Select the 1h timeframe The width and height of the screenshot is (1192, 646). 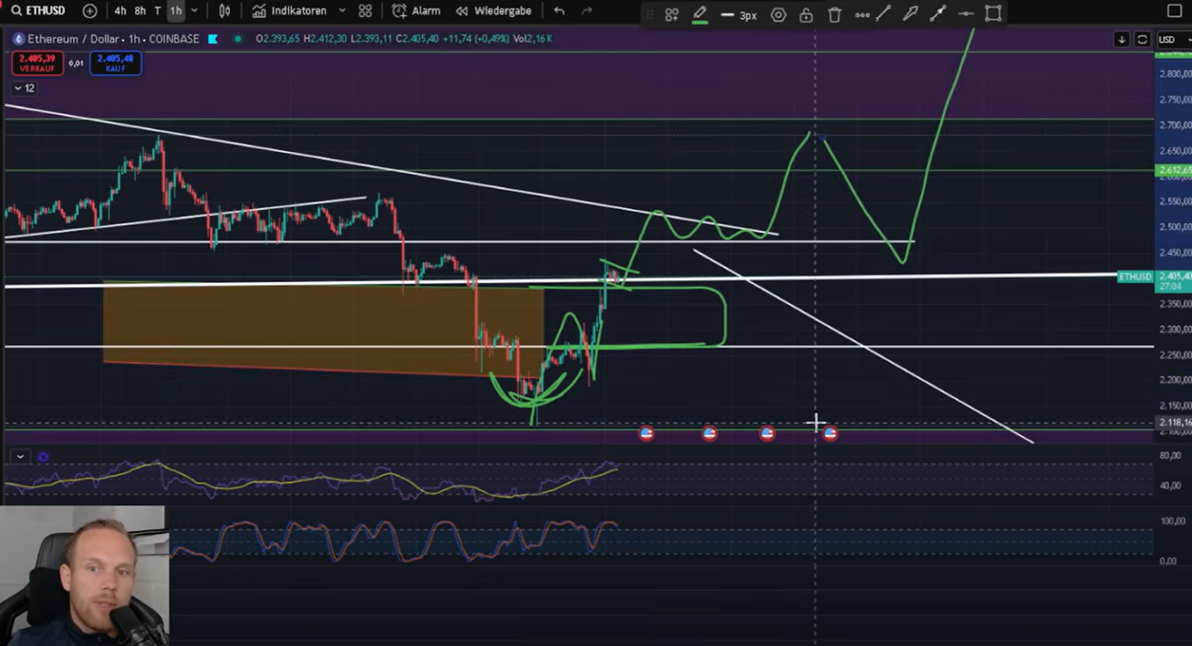(176, 11)
